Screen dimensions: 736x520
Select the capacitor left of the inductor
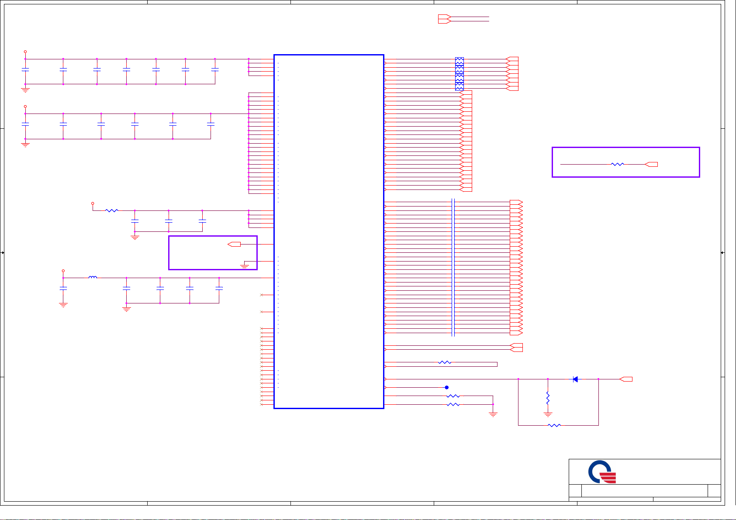(63, 288)
